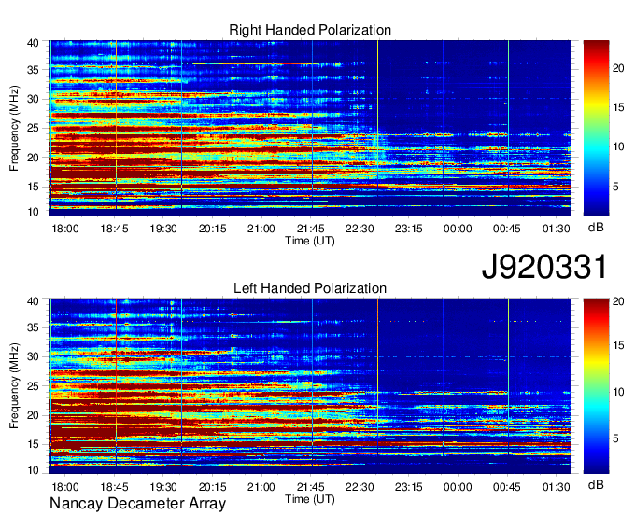This screenshot has width=635, height=515.
Task: Click the 40 MHz tick on the bottom frequency axis
Action: [34, 301]
